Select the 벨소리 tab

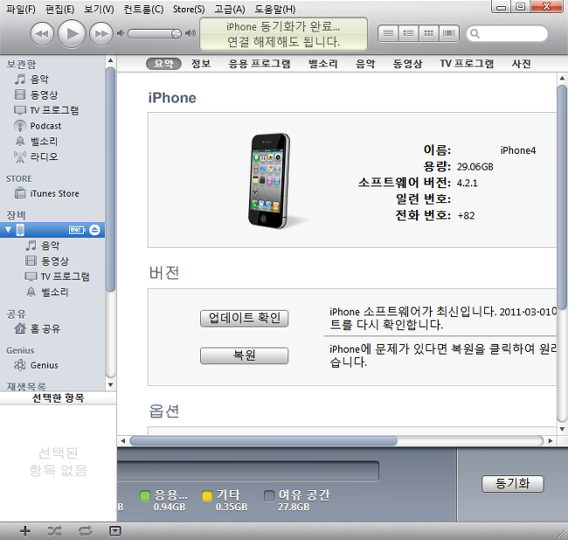click(323, 64)
